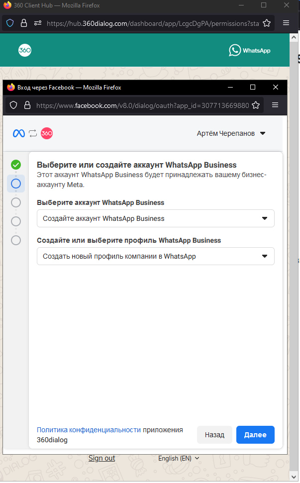The height and width of the screenshot is (483, 300).
Task: Open tracking protection shield in 360 Client Hub window
Action: (x=10, y=23)
